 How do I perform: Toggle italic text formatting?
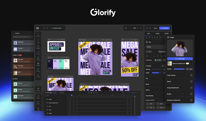[151, 56]
